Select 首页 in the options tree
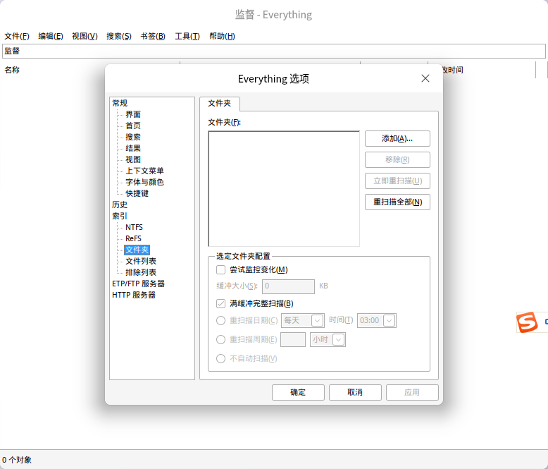548x469 pixels. (133, 126)
